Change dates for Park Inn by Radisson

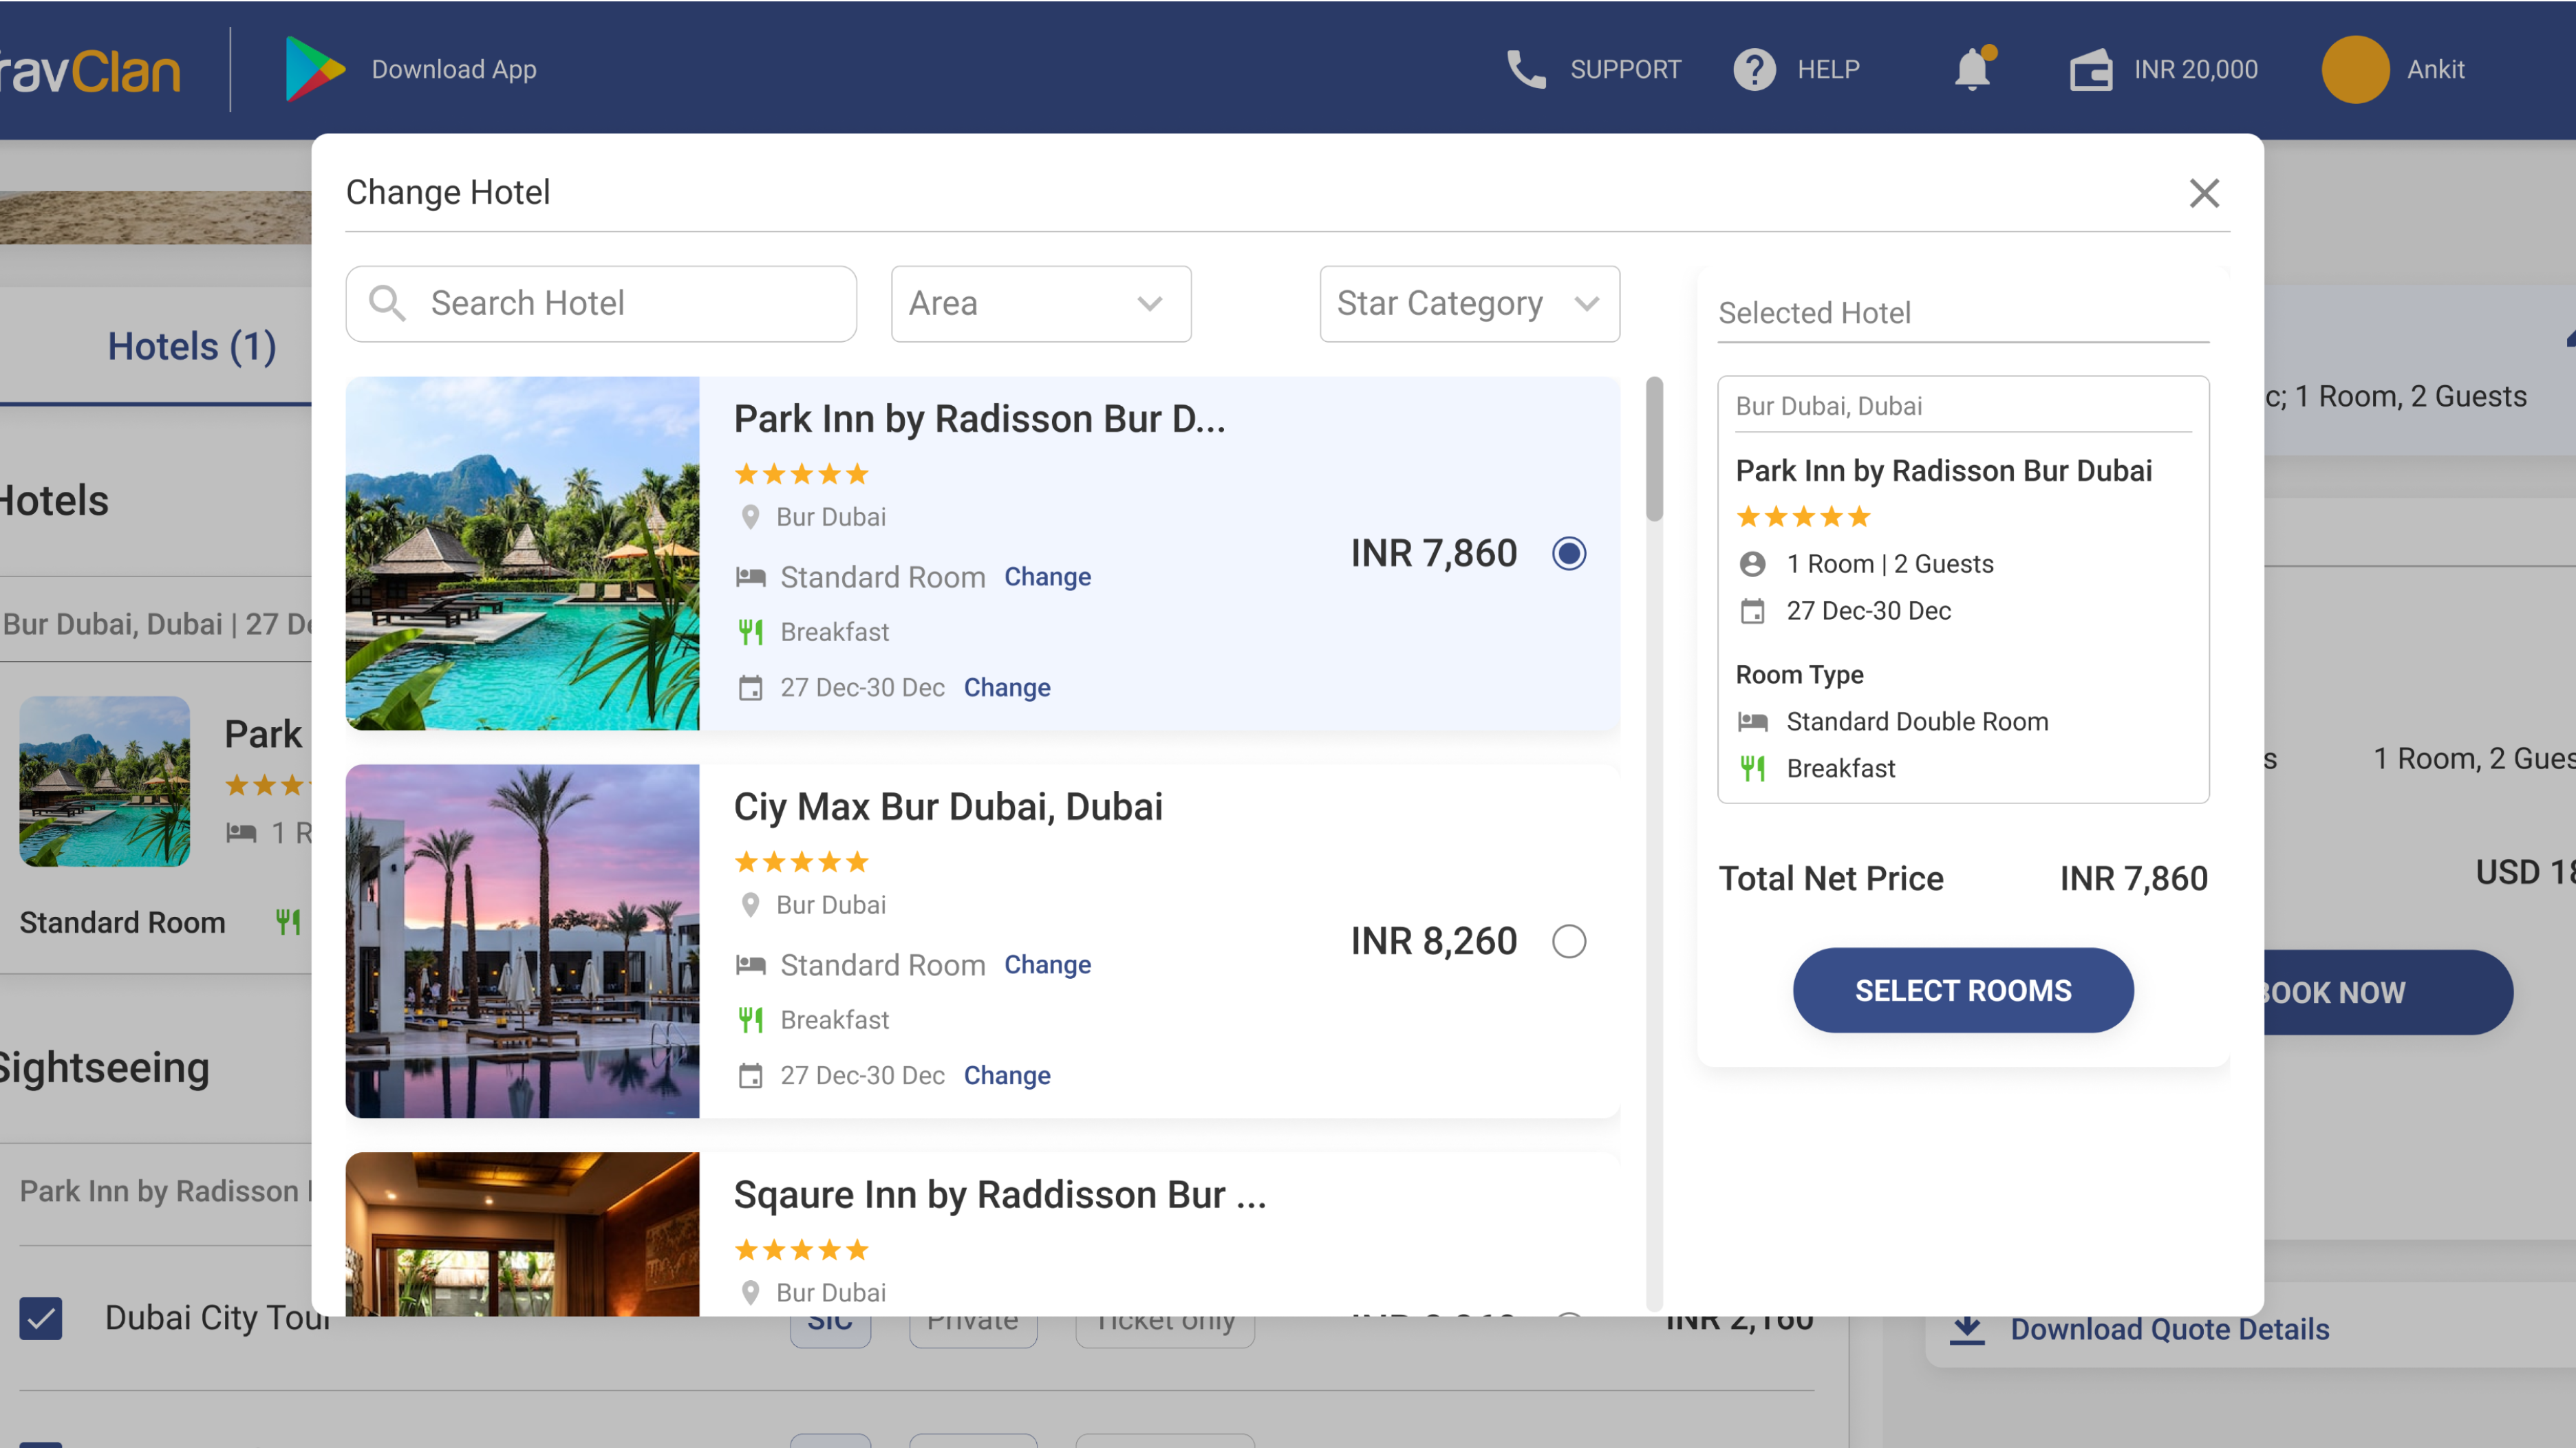coord(1006,688)
